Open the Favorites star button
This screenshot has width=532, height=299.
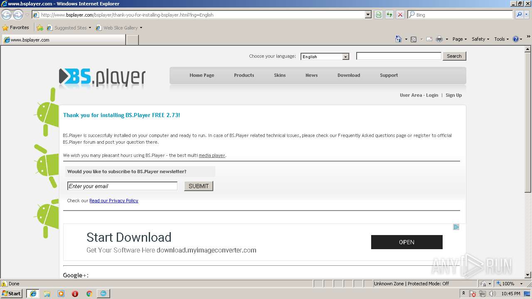click(15, 28)
